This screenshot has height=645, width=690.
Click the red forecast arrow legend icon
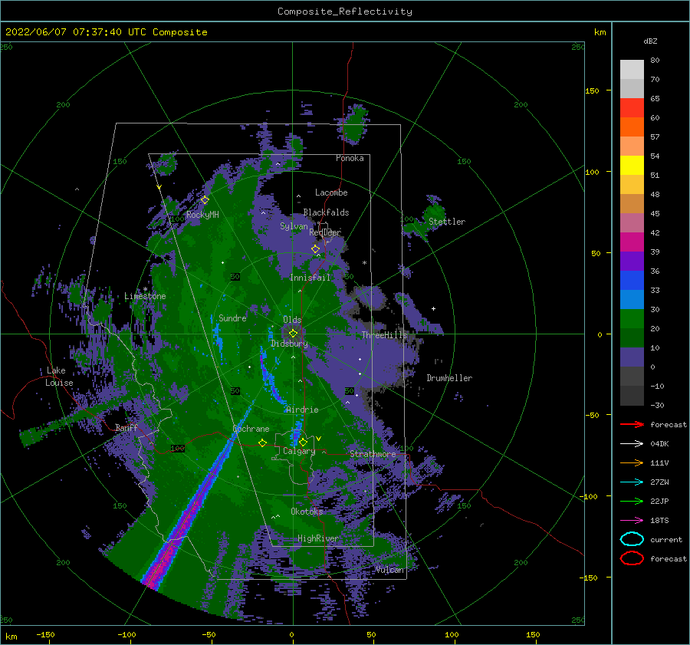click(x=632, y=424)
